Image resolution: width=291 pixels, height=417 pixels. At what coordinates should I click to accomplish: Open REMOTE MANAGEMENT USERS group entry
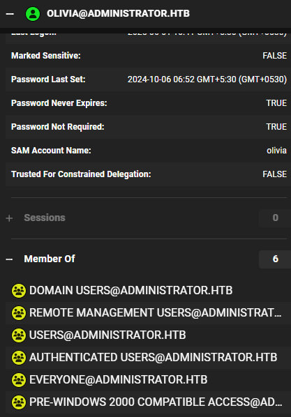click(x=155, y=312)
